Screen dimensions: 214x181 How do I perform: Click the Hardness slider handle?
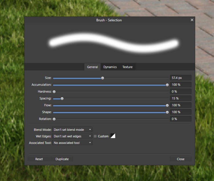pyautogui.click(x=54, y=92)
